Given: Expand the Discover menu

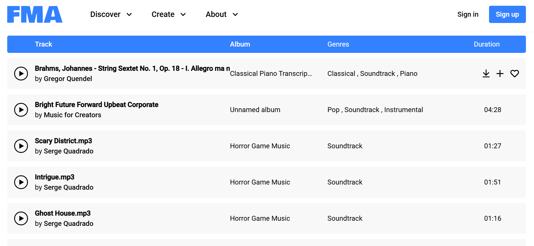Looking at the screenshot, I should coord(111,14).
